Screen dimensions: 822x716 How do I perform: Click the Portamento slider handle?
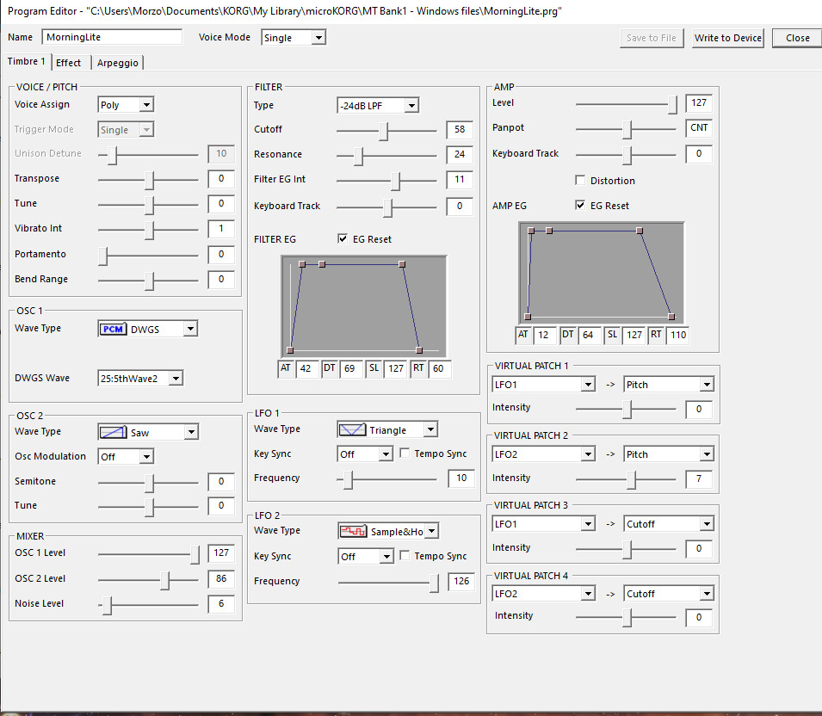(102, 256)
